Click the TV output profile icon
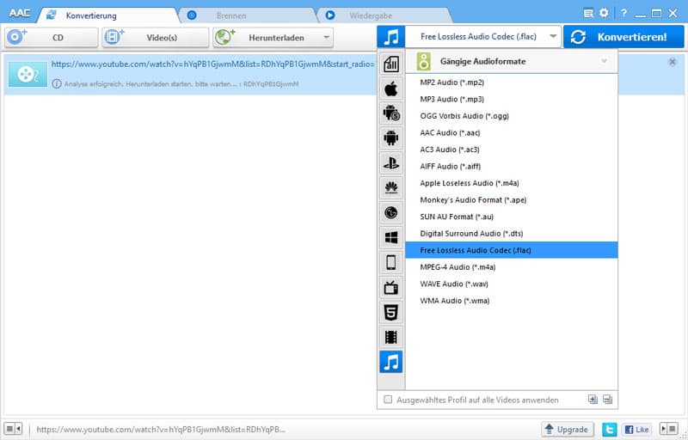Viewport: 688px width, 440px height. [391, 287]
